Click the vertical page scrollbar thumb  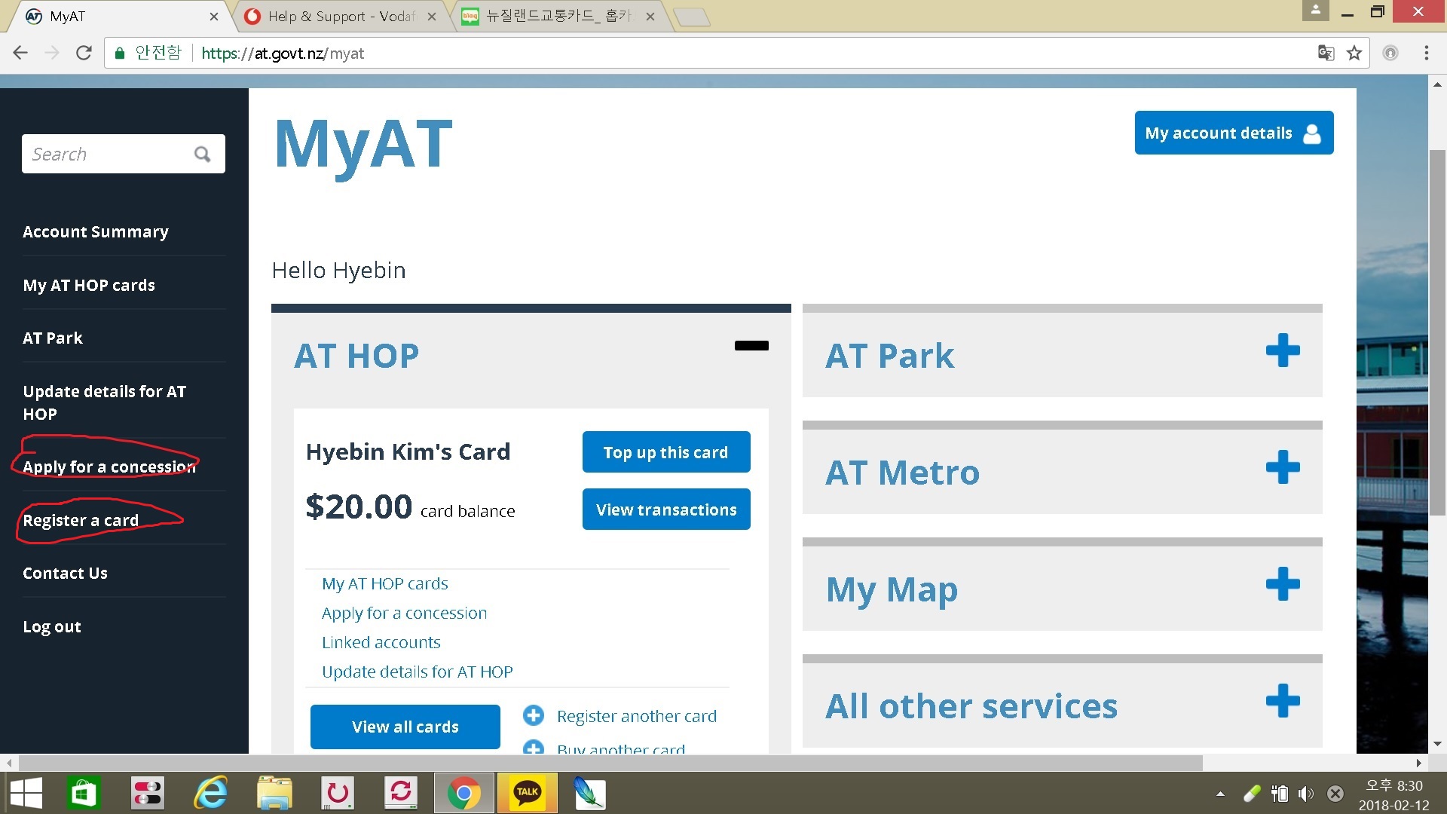[x=1437, y=332]
